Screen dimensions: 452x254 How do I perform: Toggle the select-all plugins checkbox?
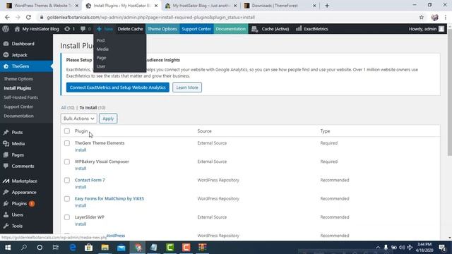67,131
